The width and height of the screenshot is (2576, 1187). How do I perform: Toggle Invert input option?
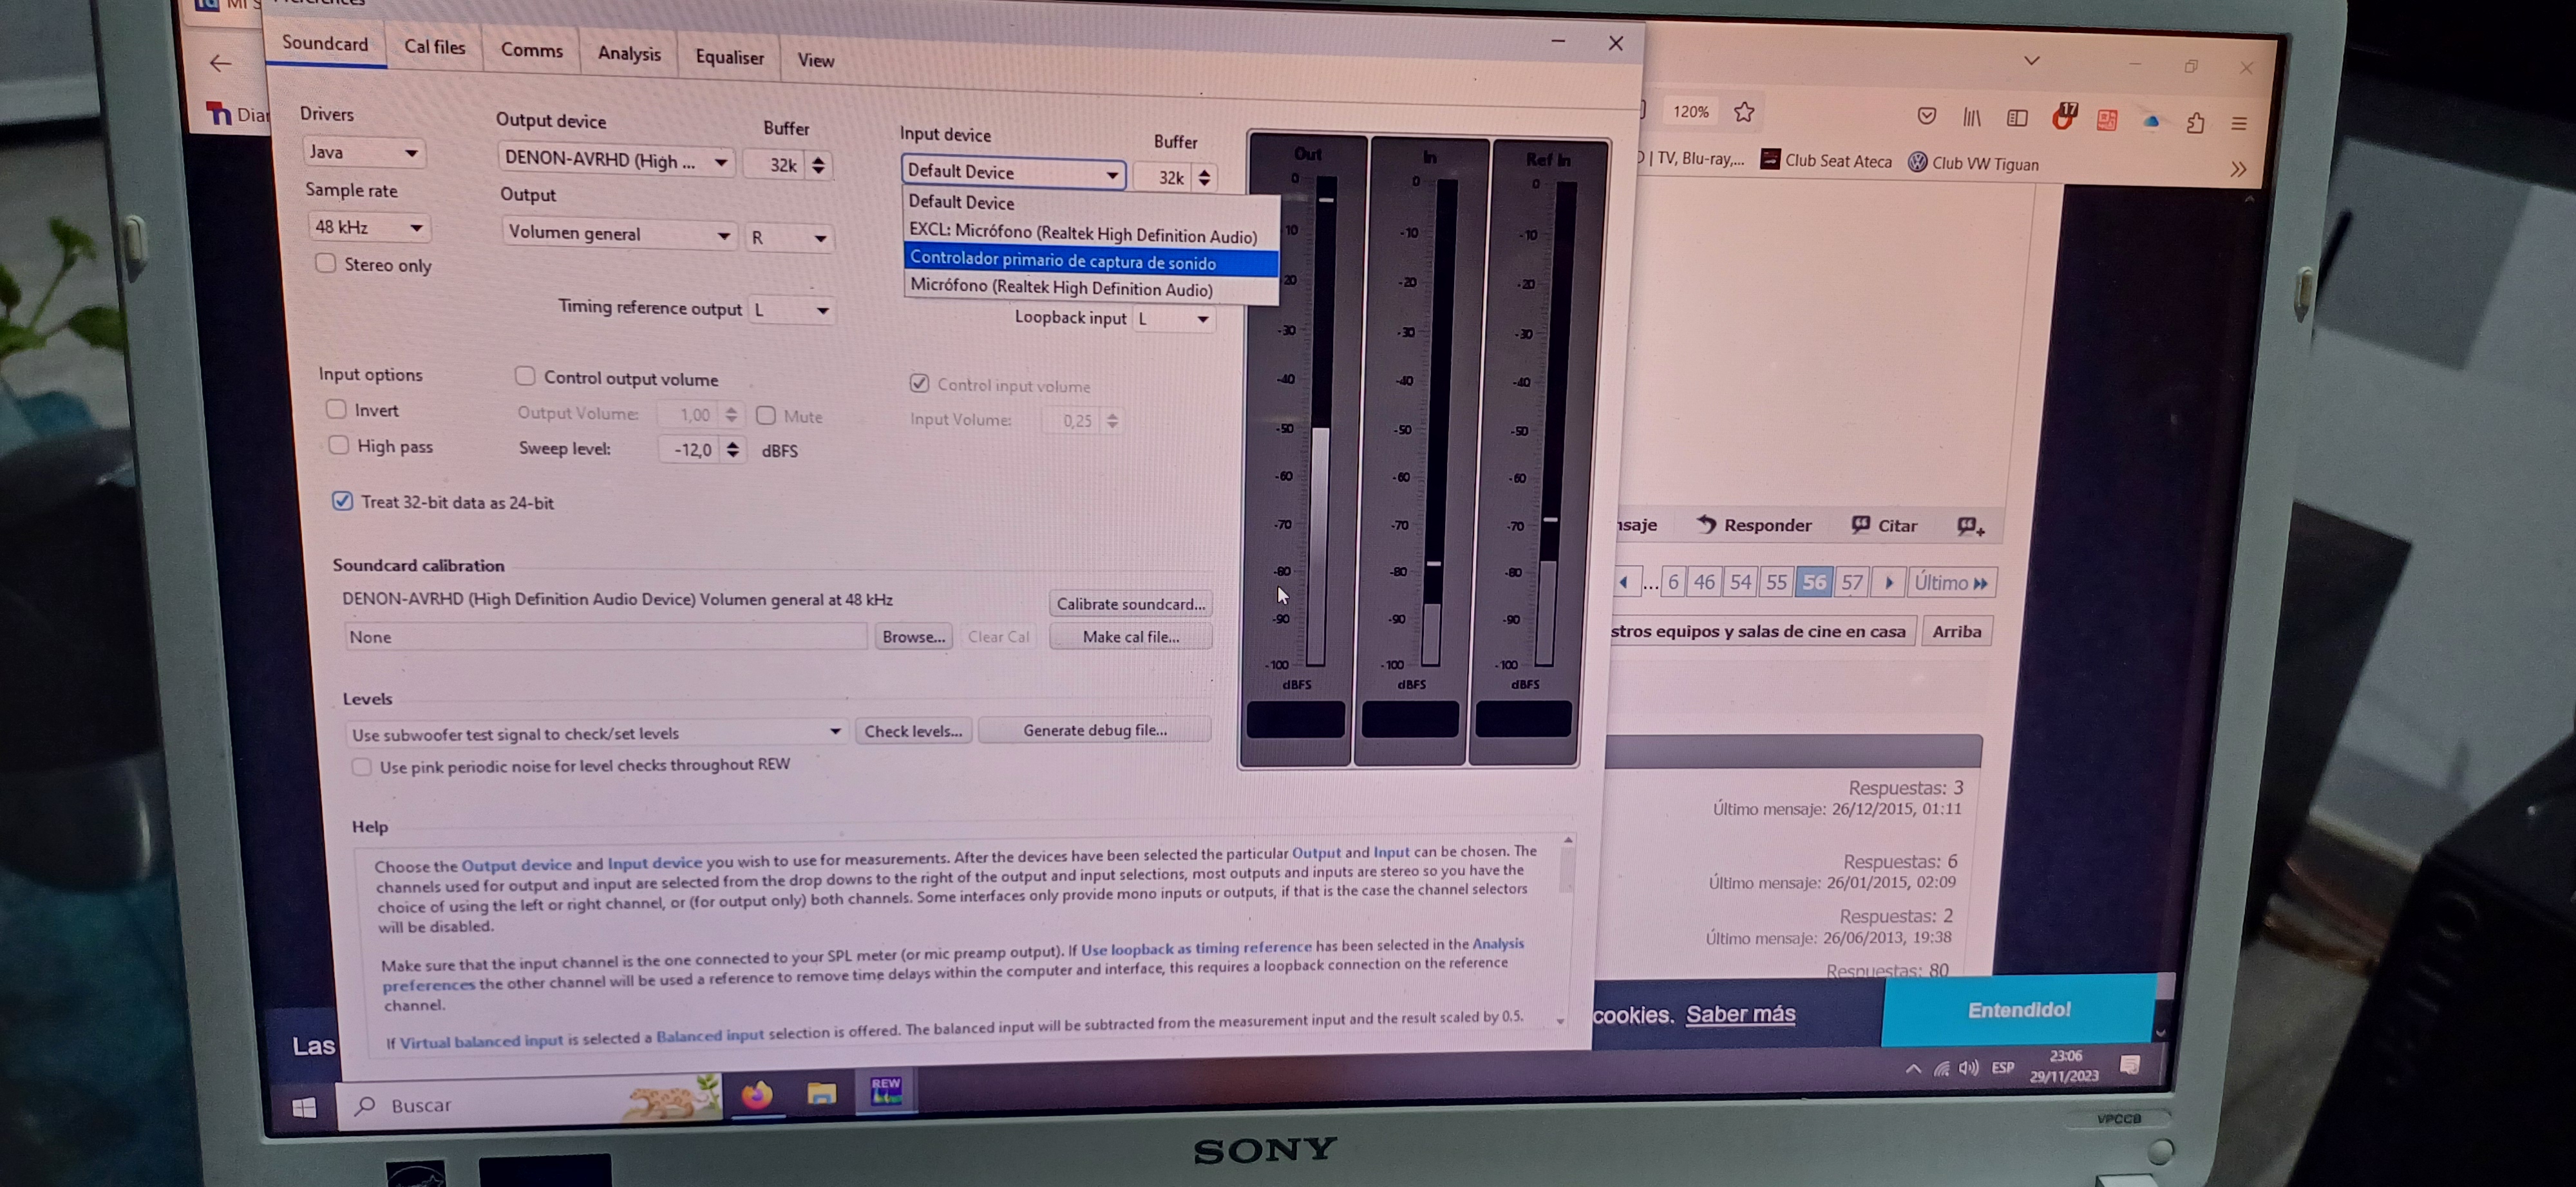[336, 409]
